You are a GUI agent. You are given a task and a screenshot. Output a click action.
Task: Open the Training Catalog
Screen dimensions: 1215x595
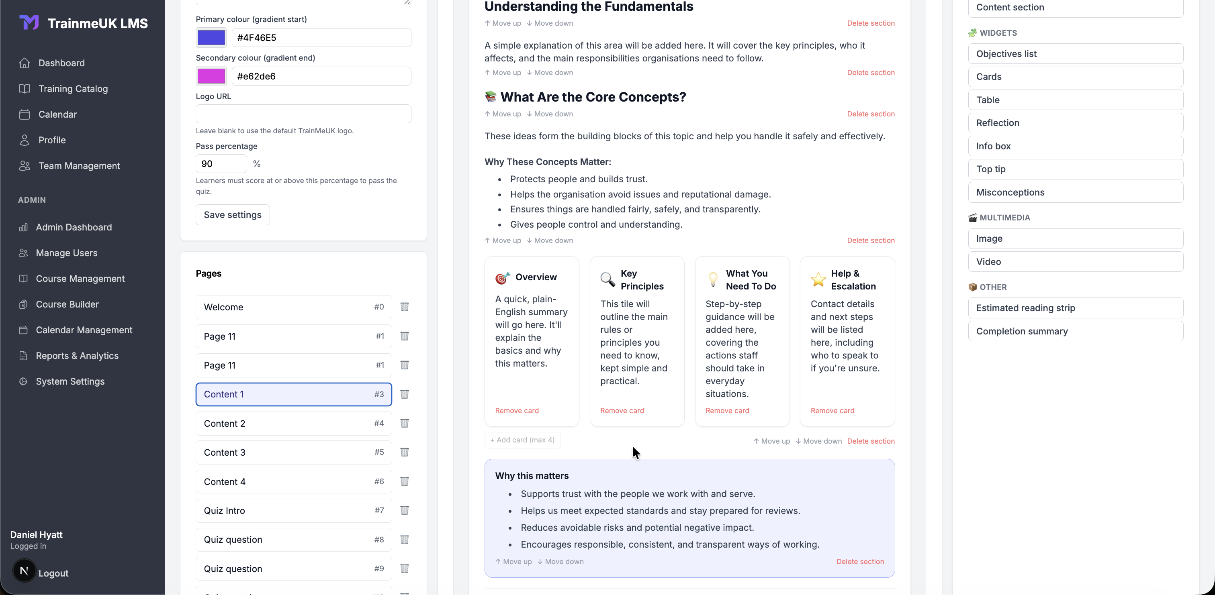coord(73,89)
